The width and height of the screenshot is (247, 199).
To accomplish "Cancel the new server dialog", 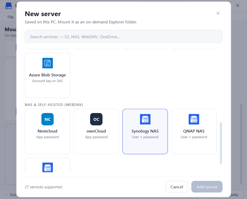I will (177, 187).
